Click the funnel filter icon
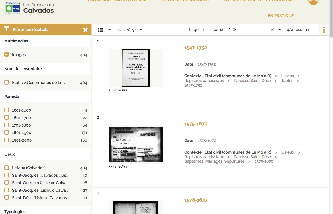333x214 pixels. tap(7, 29)
